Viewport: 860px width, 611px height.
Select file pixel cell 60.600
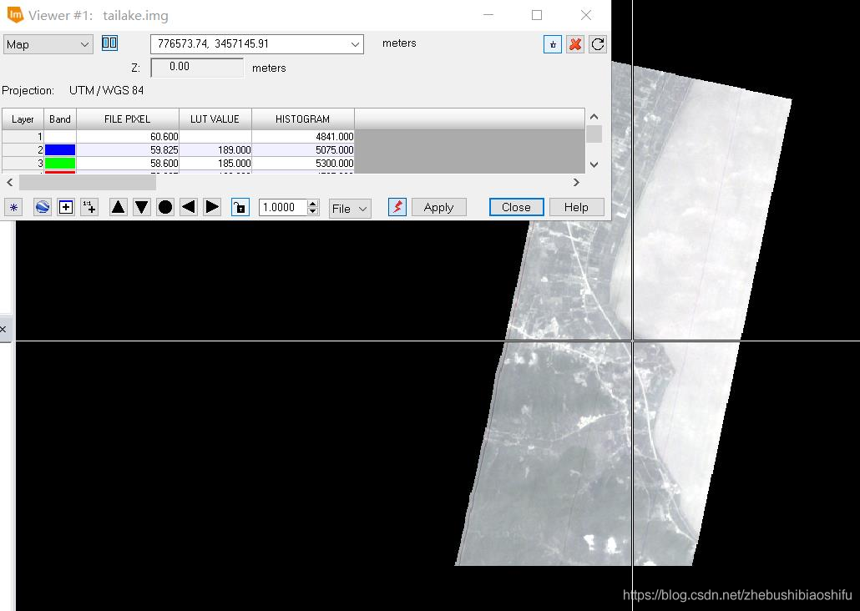coord(128,137)
